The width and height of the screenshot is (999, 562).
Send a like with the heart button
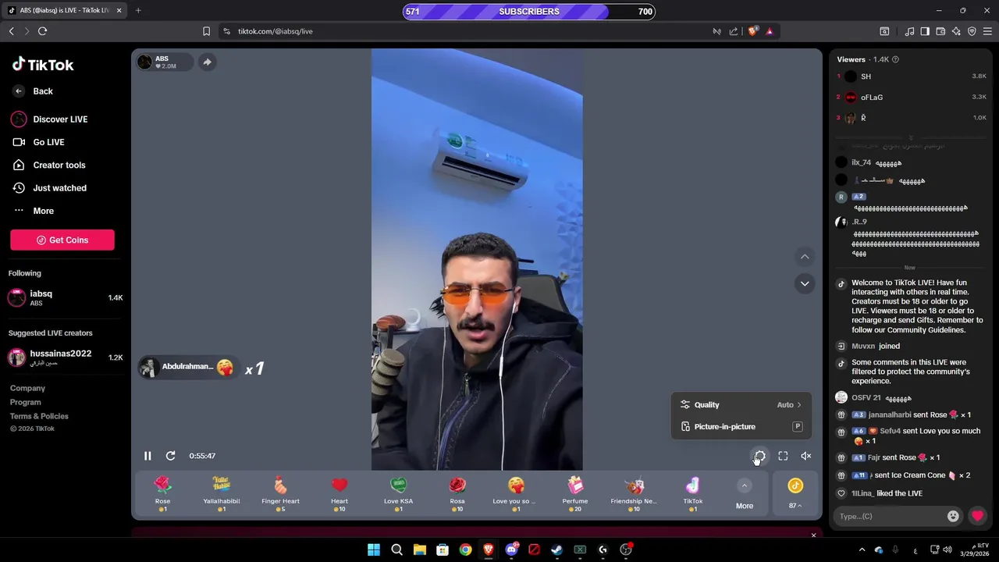(977, 516)
